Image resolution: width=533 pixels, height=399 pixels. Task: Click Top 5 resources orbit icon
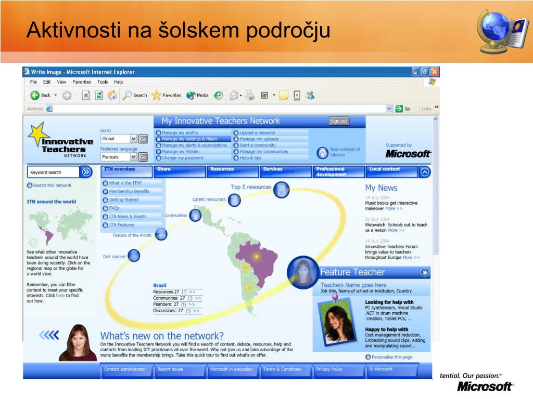pos(282,190)
